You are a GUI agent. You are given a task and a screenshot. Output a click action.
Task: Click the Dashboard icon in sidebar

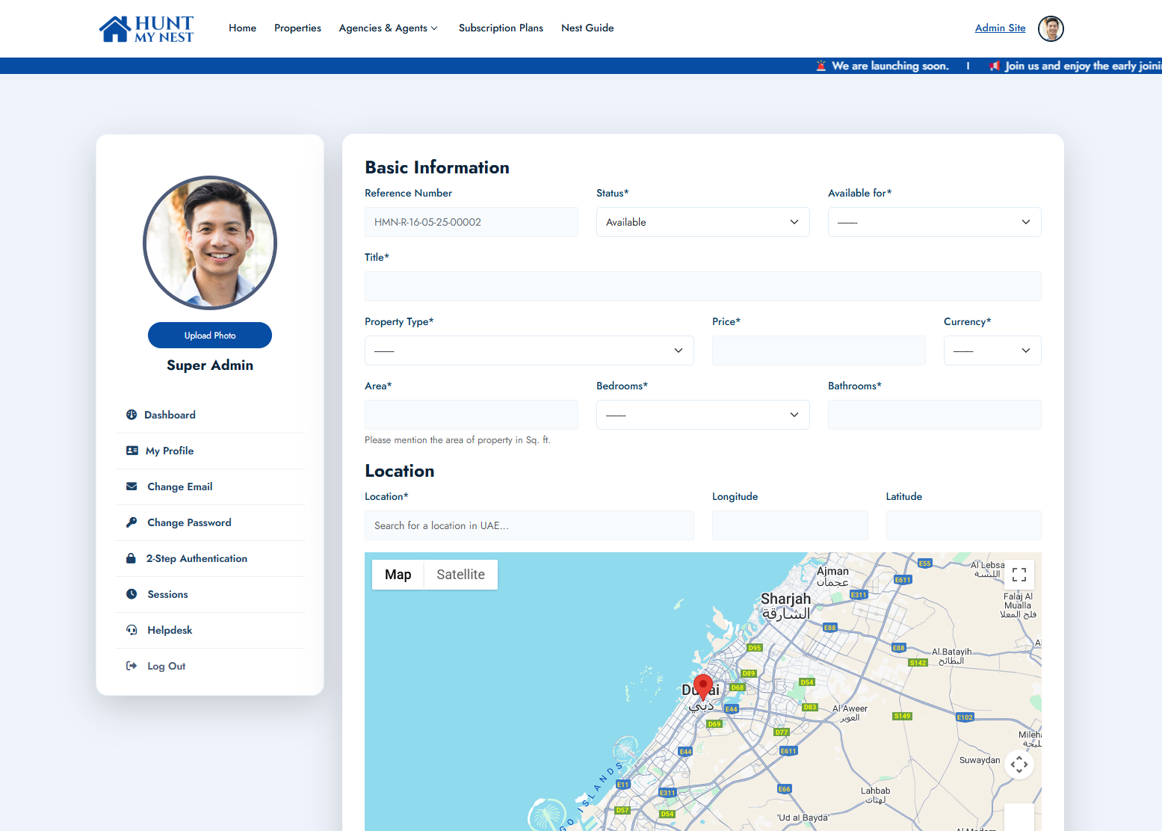tap(132, 415)
